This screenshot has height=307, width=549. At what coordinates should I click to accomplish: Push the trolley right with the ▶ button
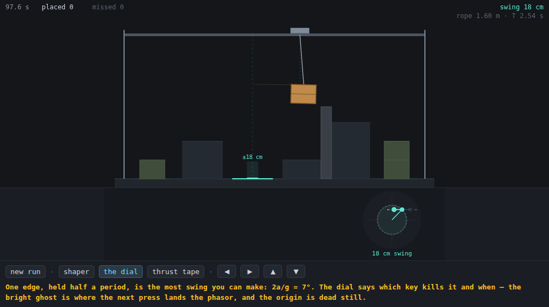tap(250, 272)
